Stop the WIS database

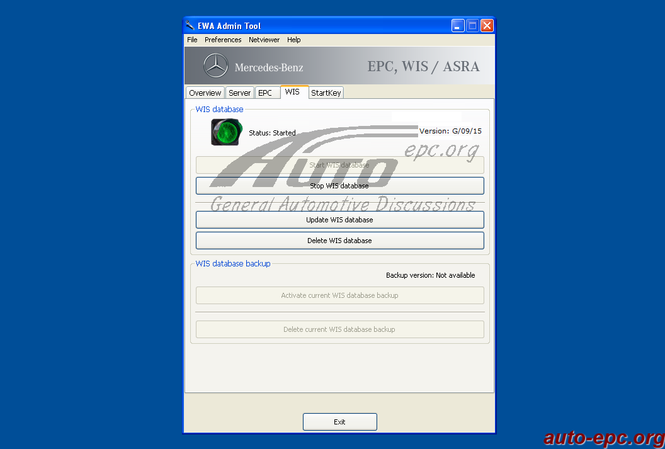pos(339,186)
